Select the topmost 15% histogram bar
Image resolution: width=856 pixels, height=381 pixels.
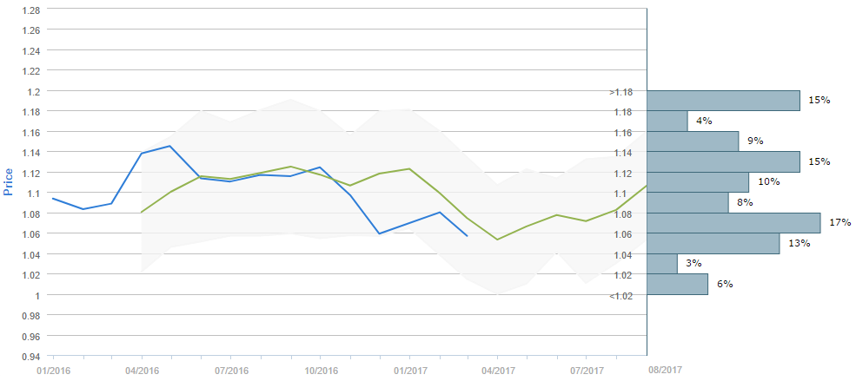point(723,100)
